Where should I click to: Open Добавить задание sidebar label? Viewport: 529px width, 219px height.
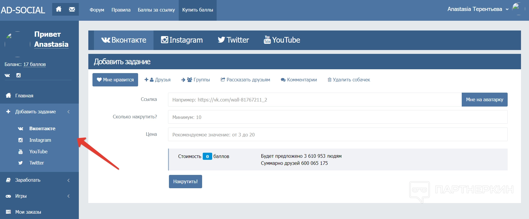pos(36,112)
